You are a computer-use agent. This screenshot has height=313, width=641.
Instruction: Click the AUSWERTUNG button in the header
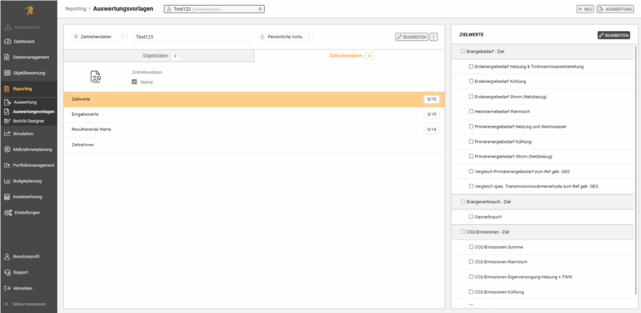tap(616, 9)
